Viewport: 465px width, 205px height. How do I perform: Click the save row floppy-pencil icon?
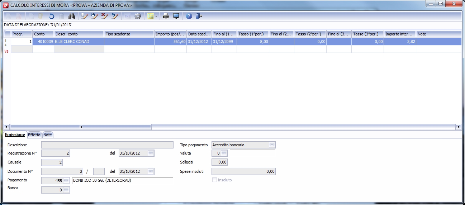pyautogui.click(x=95, y=16)
